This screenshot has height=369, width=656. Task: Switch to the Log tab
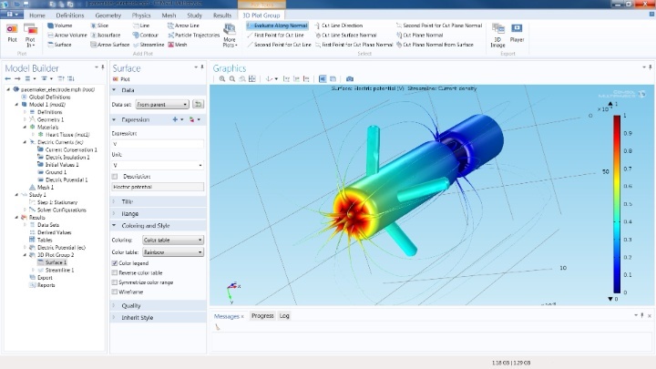(284, 316)
